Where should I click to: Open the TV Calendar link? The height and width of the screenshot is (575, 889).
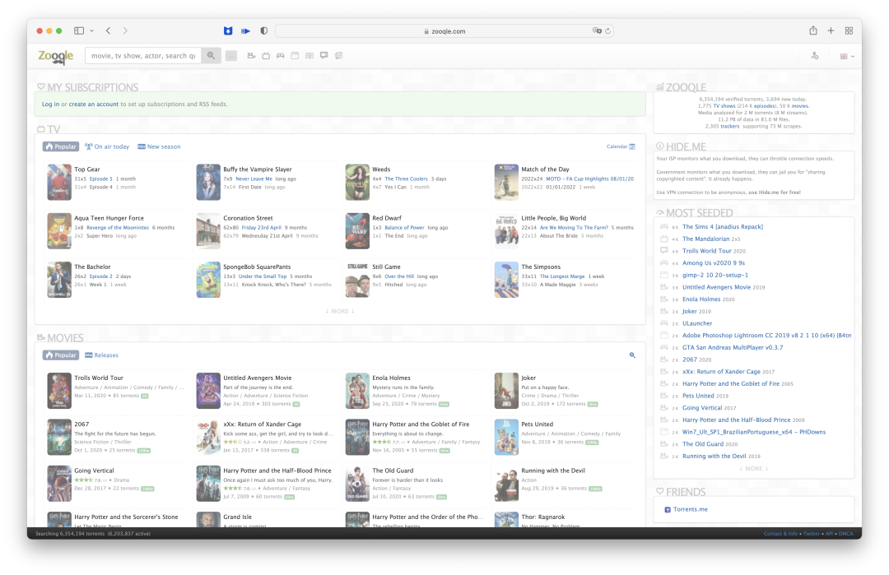tap(621, 146)
